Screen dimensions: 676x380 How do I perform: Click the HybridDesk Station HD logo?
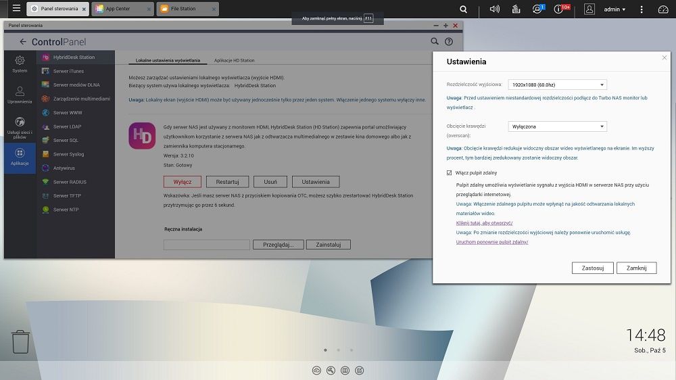point(142,136)
